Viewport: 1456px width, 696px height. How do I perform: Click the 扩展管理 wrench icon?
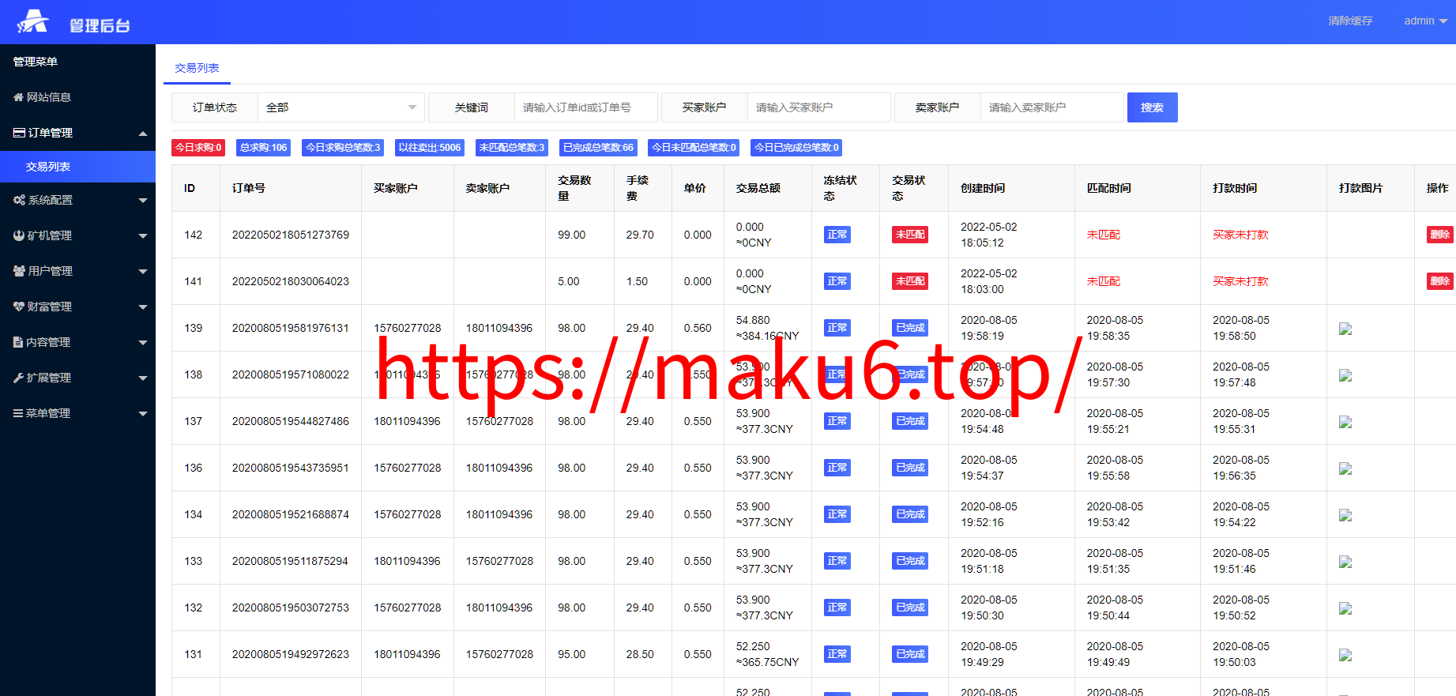tap(18, 378)
